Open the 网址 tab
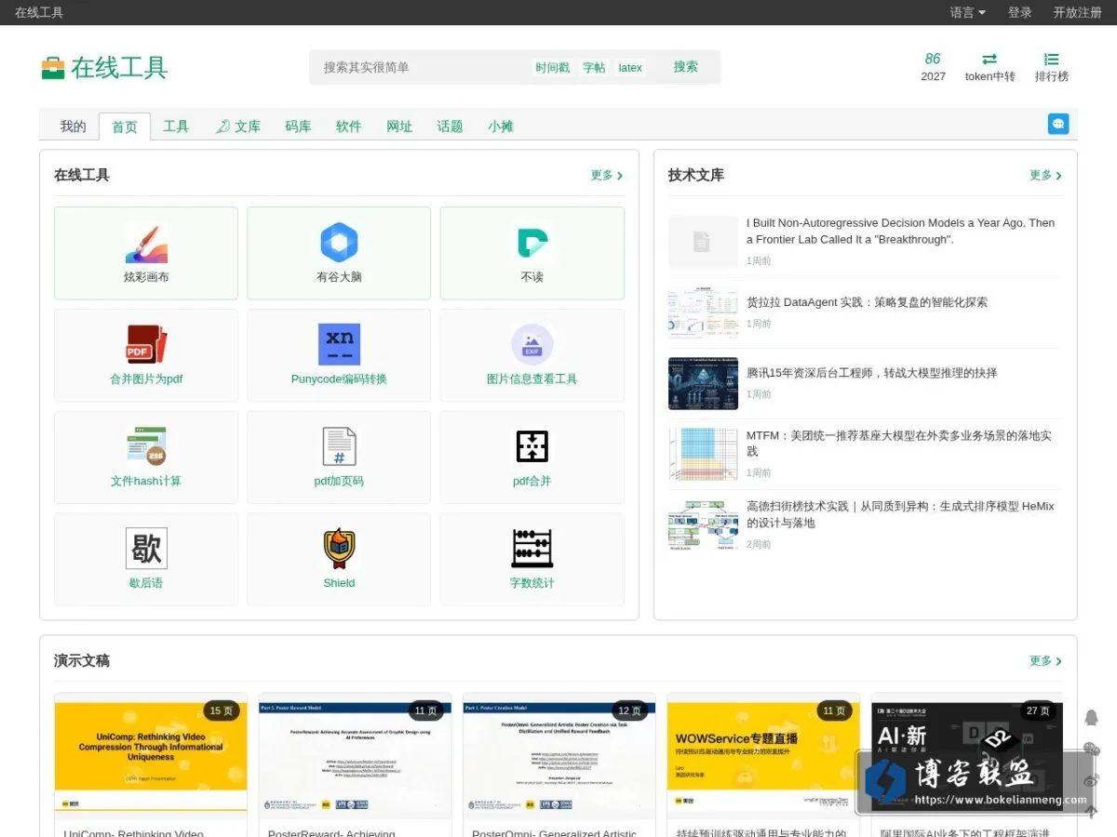 [399, 126]
